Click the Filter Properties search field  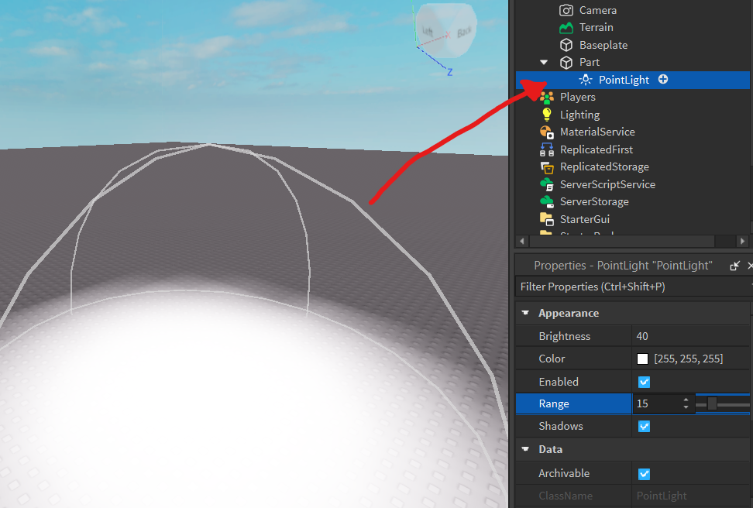point(632,287)
